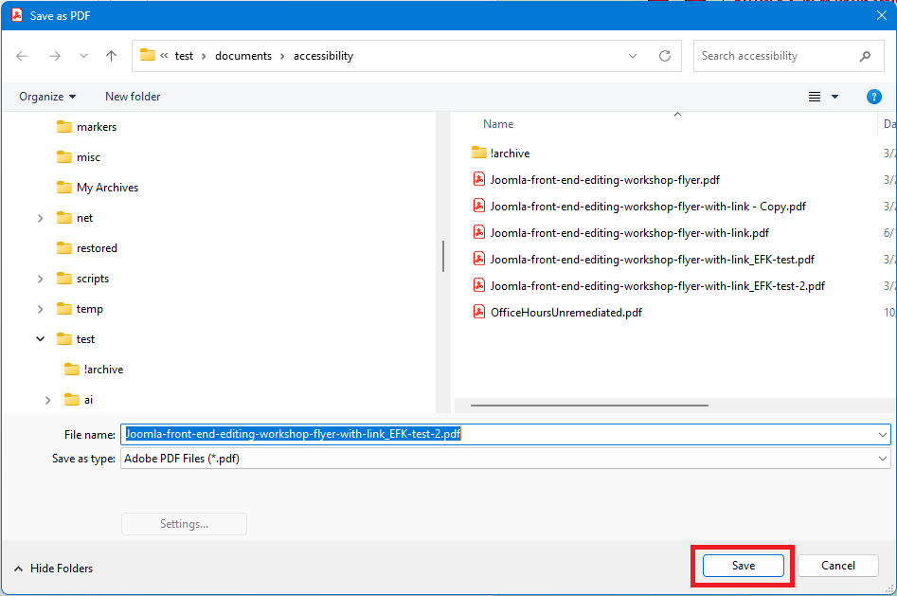The image size is (897, 596).
Task: Click the Settings... button
Action: point(184,524)
